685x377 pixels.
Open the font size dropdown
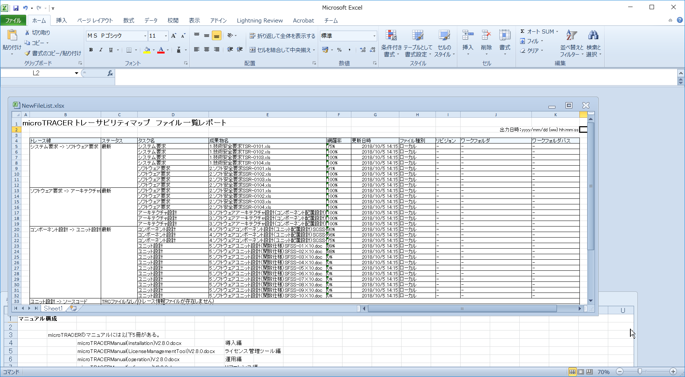point(166,36)
